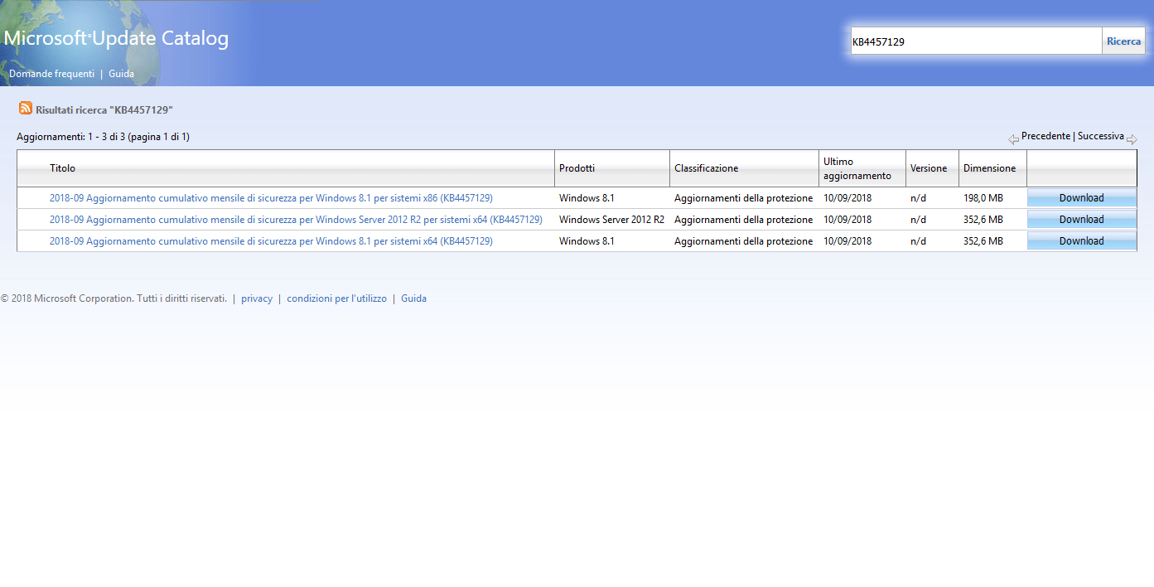Click the Ricerca search button
Screen dimensions: 1154x587
coord(1123,41)
